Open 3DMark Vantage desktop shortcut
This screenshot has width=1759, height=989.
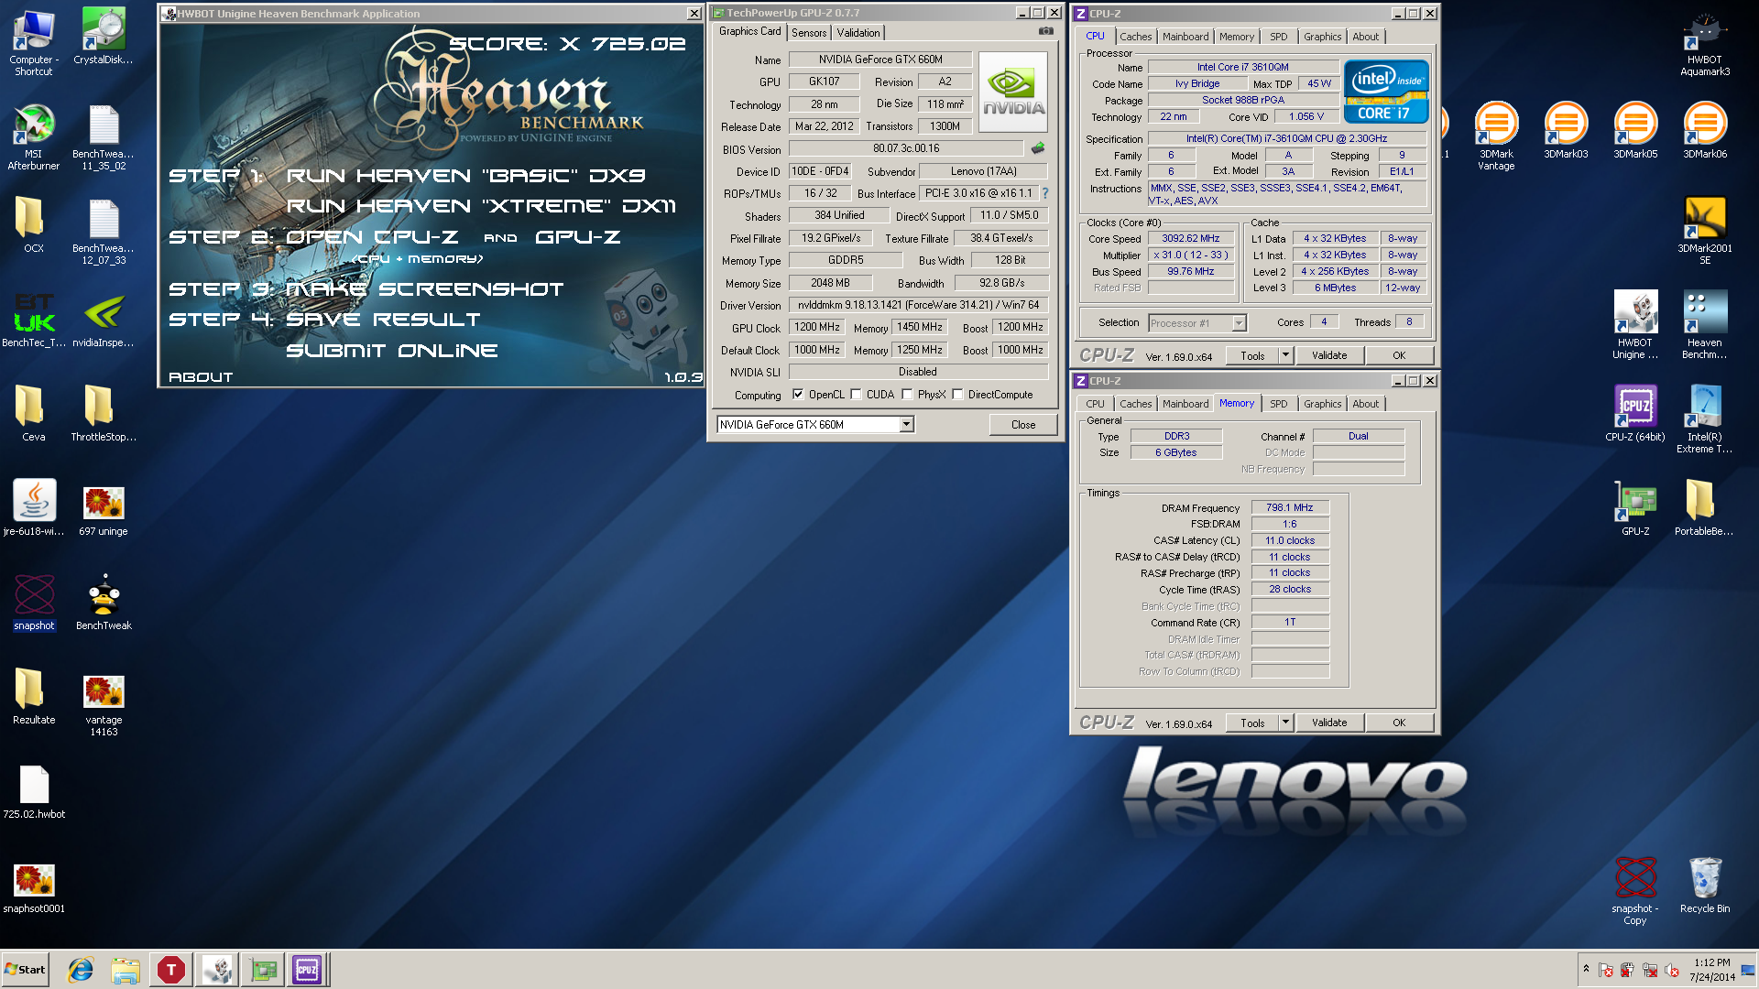(1496, 136)
